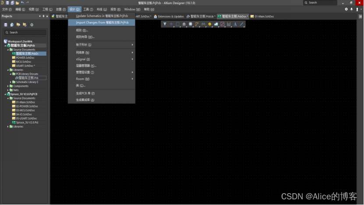Image resolution: width=364 pixels, height=205 pixels.
Task: Expand the Nets folder
Action: point(8,90)
